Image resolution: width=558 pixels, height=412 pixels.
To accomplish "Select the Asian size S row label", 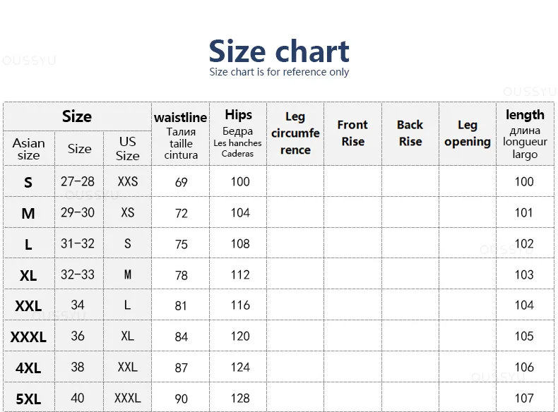I will point(28,182).
